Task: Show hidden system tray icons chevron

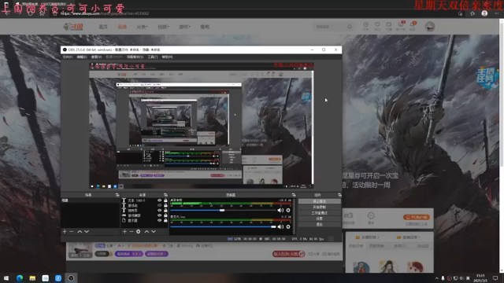Action: coord(436,278)
